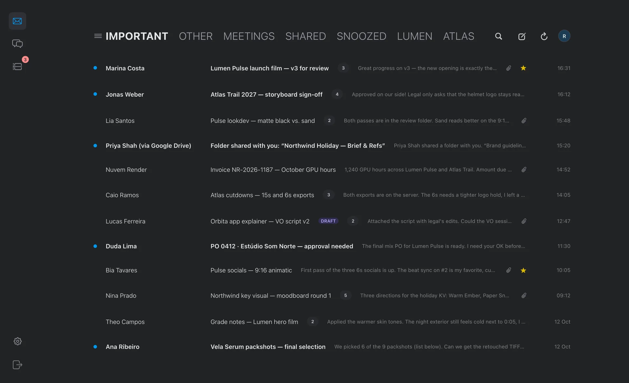Open the Chat conversations icon
The width and height of the screenshot is (629, 383).
17,44
